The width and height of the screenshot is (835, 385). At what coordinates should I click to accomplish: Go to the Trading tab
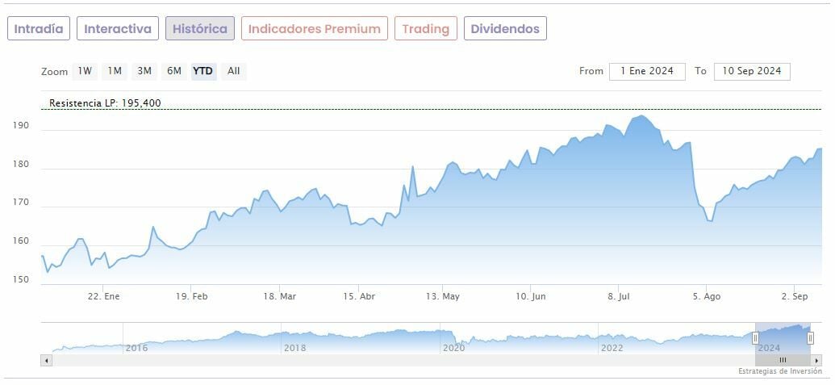point(425,29)
